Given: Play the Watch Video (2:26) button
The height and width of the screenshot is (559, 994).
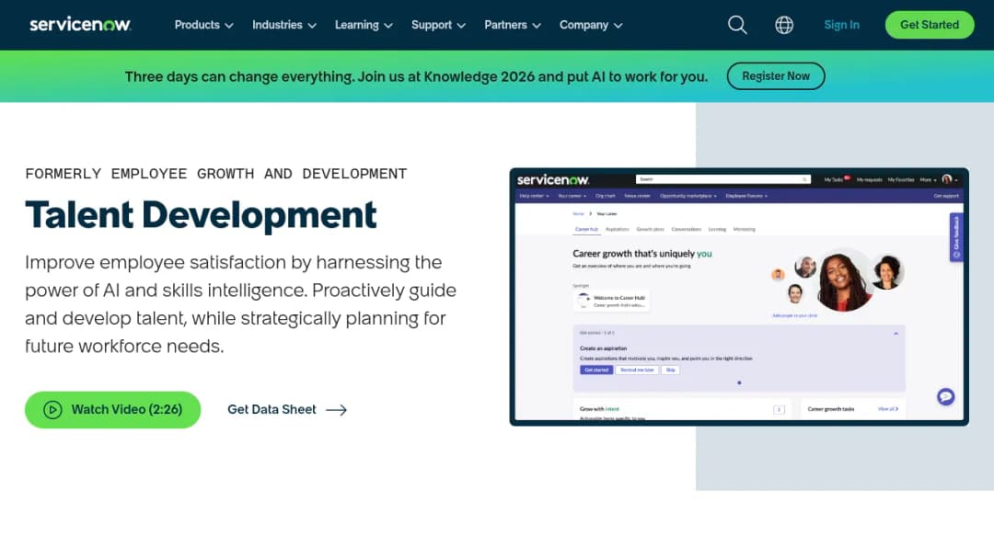Looking at the screenshot, I should pyautogui.click(x=113, y=409).
